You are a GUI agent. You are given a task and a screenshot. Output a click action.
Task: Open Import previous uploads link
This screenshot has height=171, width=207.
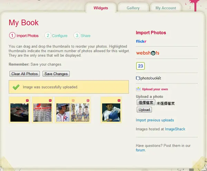(x=155, y=120)
